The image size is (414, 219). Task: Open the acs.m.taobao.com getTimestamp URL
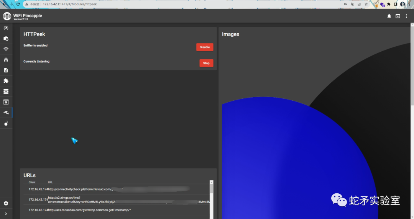click(x=89, y=210)
